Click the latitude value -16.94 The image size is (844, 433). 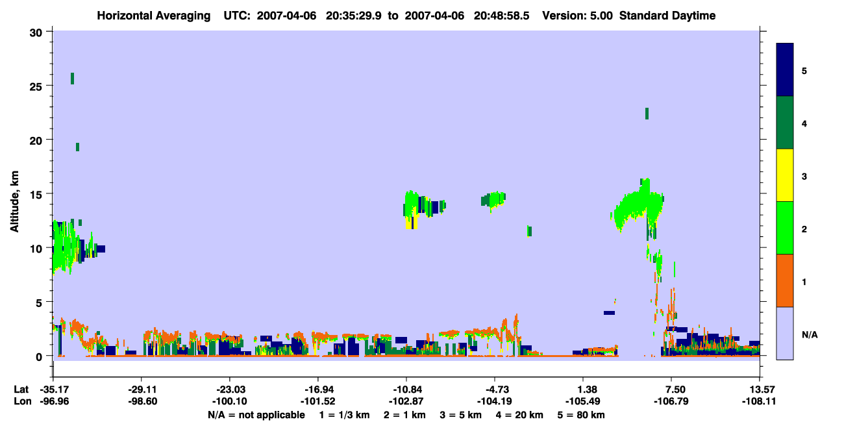click(317, 390)
